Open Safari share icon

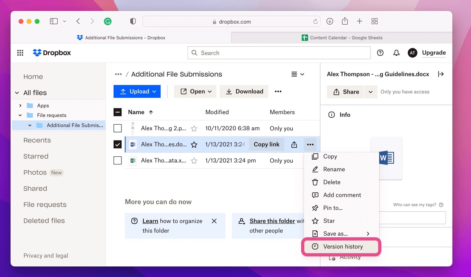[345, 21]
